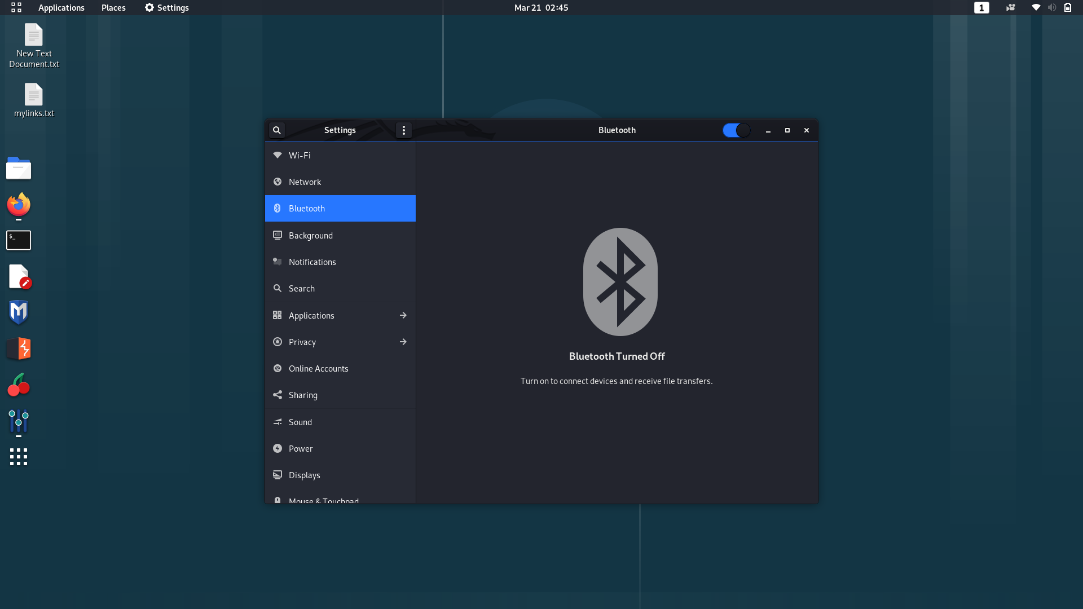1083x609 pixels.
Task: Click the search icon in Settings header
Action: (x=276, y=130)
